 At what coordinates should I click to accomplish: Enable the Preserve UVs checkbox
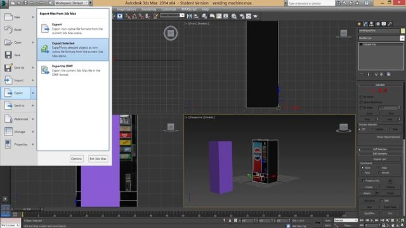pyautogui.click(x=363, y=181)
